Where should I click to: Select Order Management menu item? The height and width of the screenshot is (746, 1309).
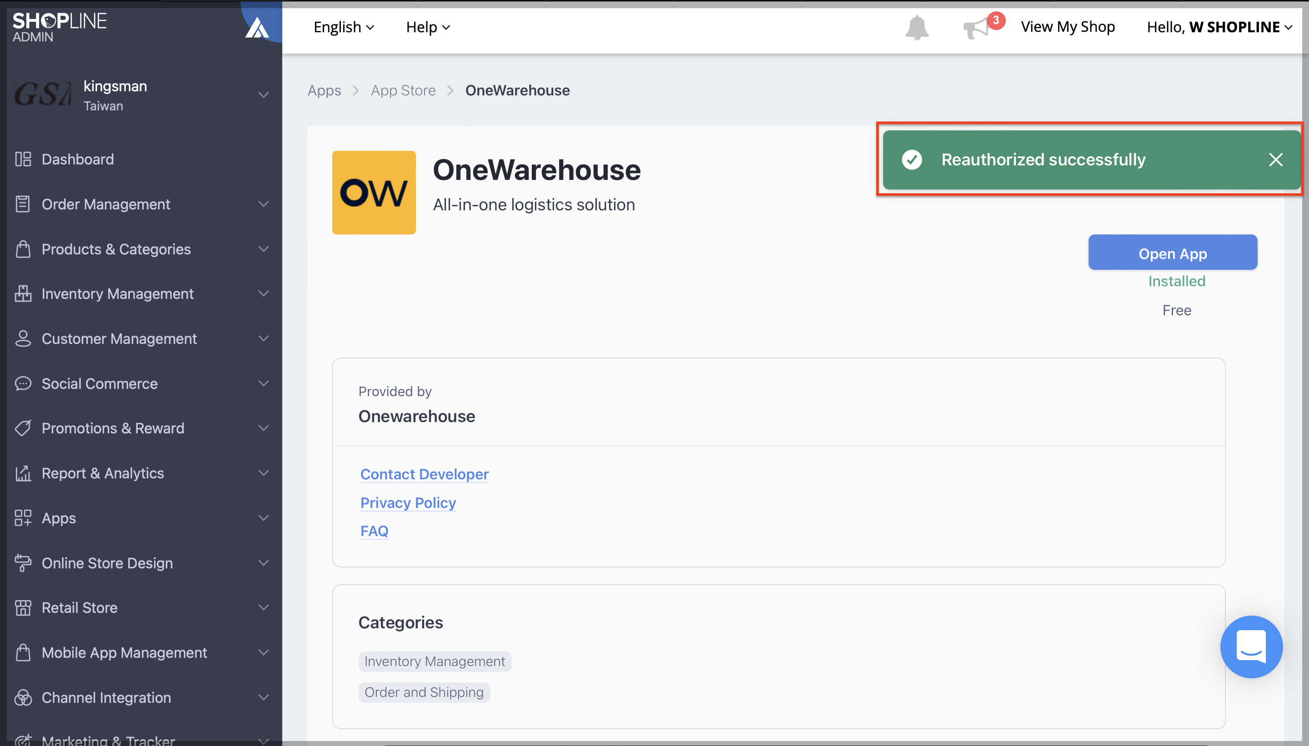(x=106, y=204)
